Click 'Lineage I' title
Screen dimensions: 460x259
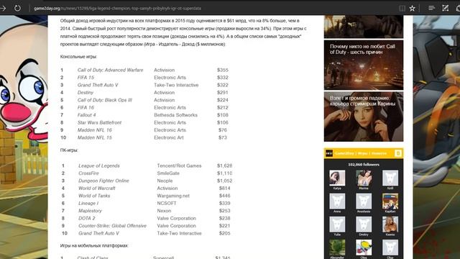pos(88,203)
